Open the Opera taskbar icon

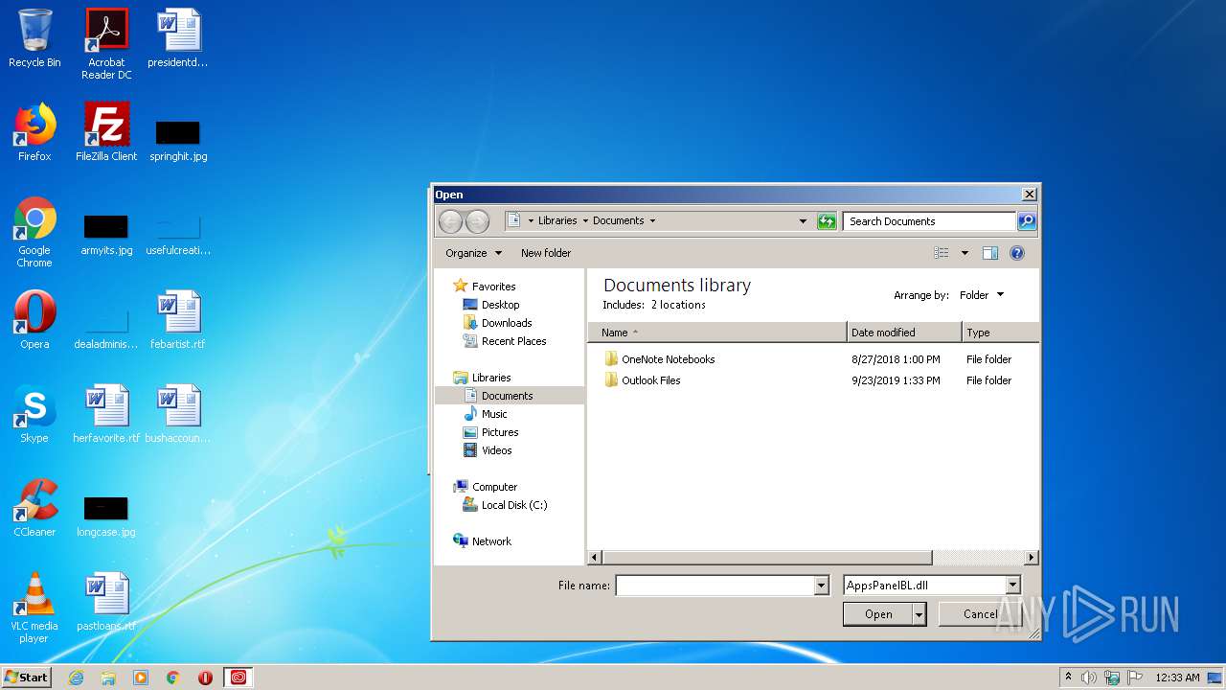point(205,678)
